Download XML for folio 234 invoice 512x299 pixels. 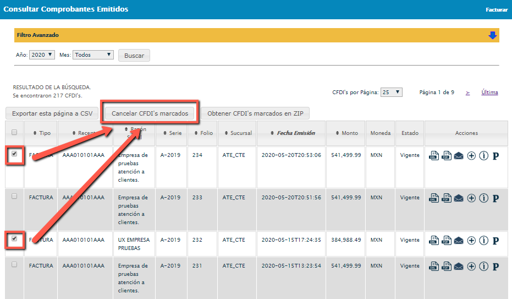pyautogui.click(x=433, y=156)
